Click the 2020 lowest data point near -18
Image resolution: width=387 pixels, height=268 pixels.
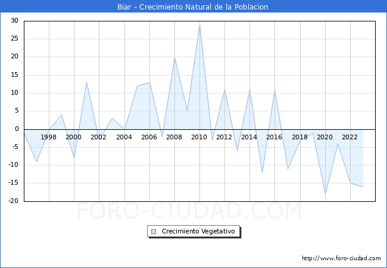(x=325, y=194)
